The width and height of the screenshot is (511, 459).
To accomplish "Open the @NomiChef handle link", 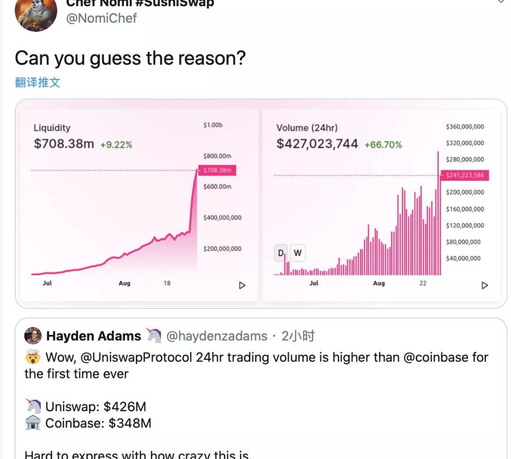I will point(101,18).
